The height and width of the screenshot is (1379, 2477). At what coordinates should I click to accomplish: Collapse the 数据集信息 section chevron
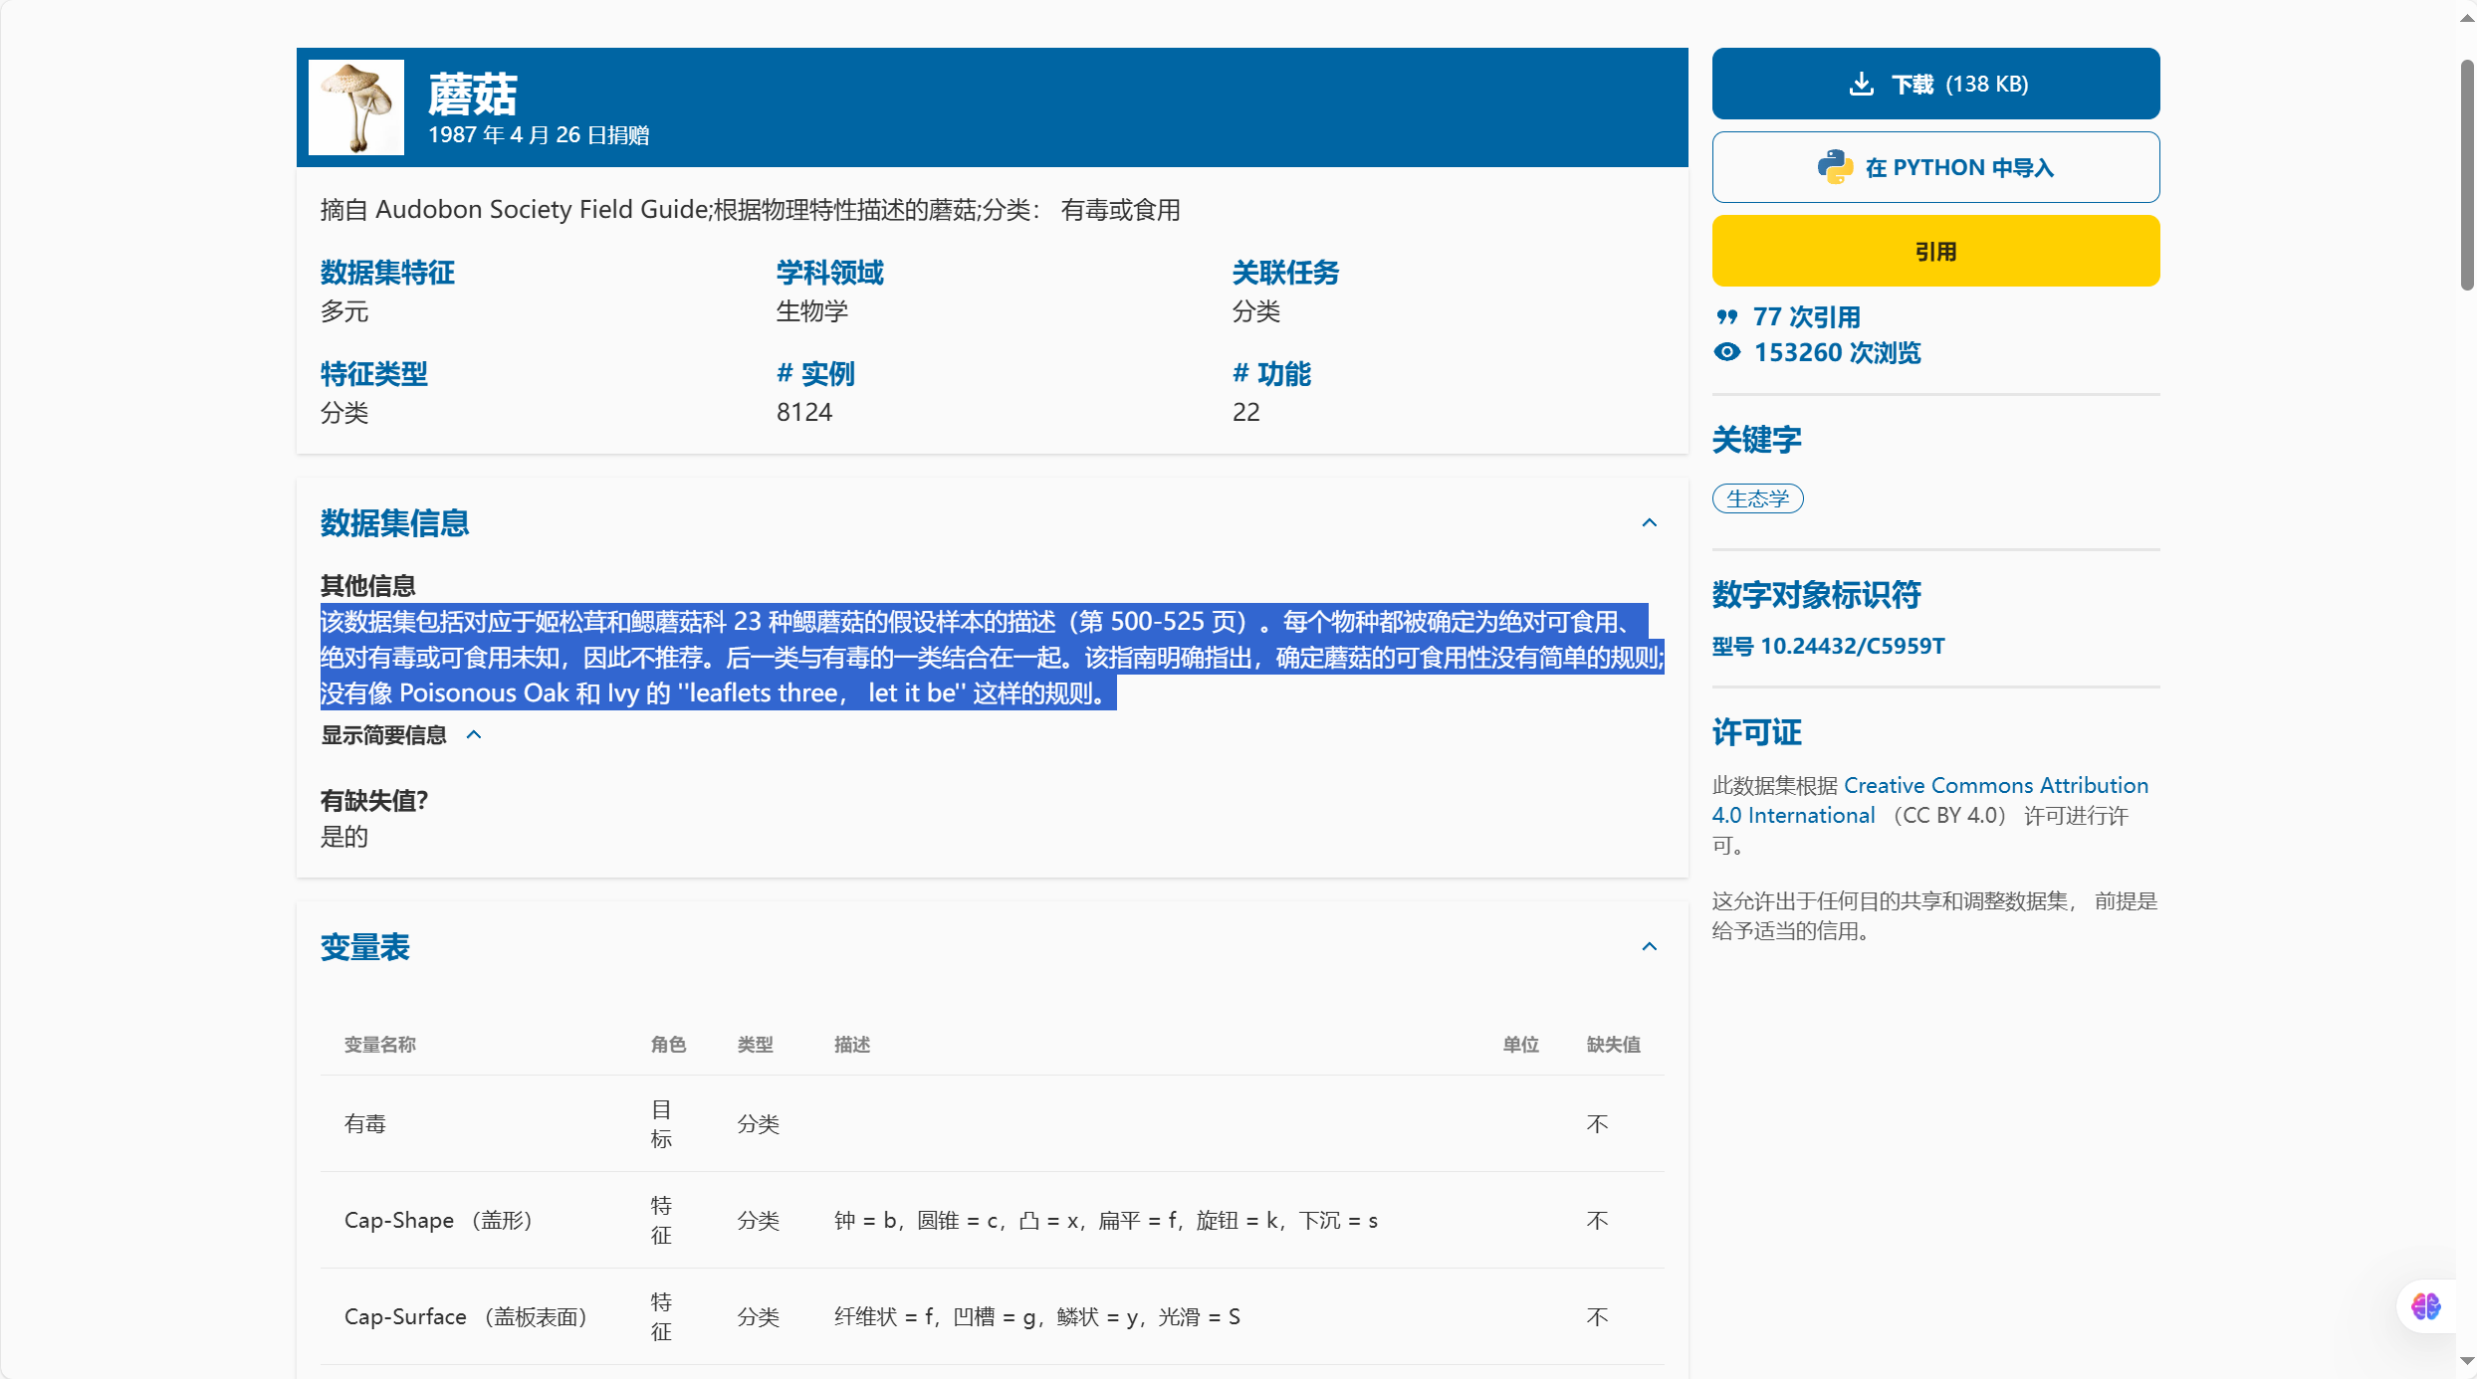(x=1650, y=523)
